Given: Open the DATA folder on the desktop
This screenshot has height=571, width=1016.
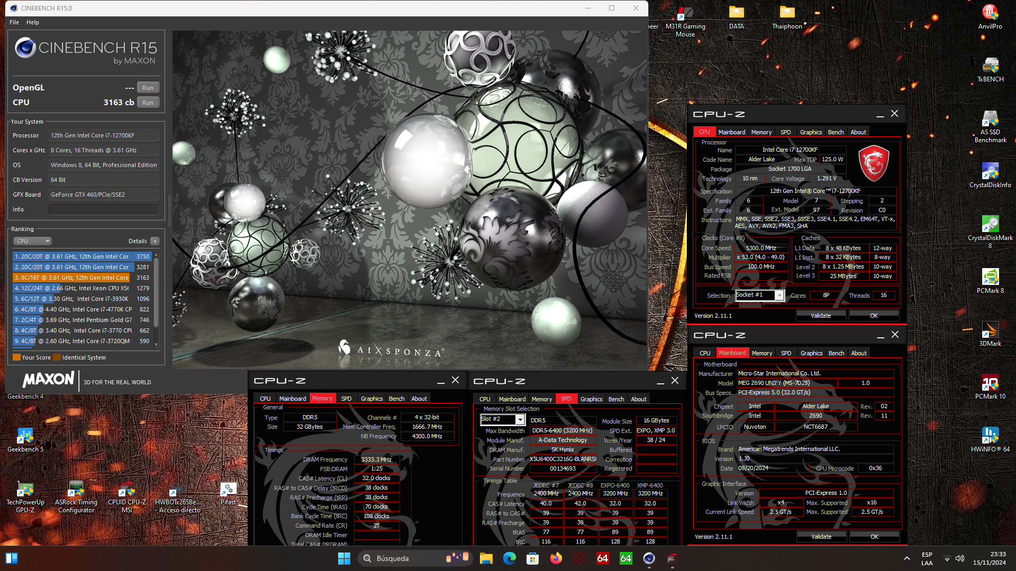Looking at the screenshot, I should pyautogui.click(x=737, y=17).
